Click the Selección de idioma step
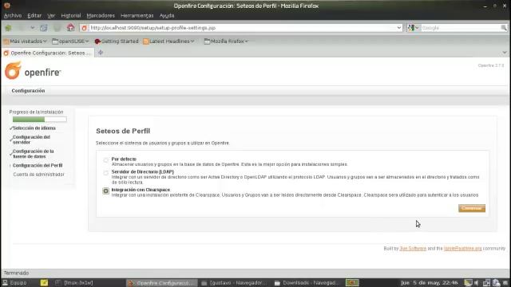511x287 pixels. [34, 128]
